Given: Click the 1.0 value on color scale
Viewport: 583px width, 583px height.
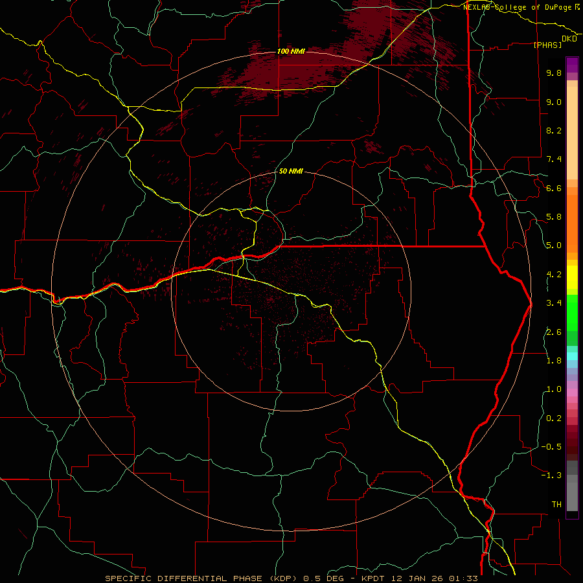Looking at the screenshot, I should pyautogui.click(x=554, y=389).
